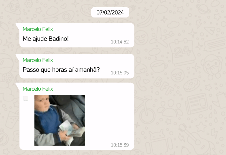Open the GIF of the child counting money
This screenshot has height=155, width=226.
pyautogui.click(x=60, y=120)
